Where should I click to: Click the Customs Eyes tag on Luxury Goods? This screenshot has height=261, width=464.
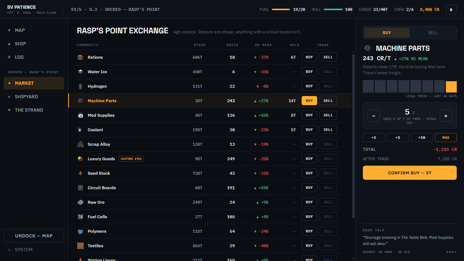[x=131, y=159]
